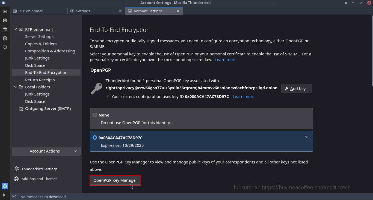Click End-To-End Encryption page heading
The height and width of the screenshot is (200, 373).
tap(120, 30)
